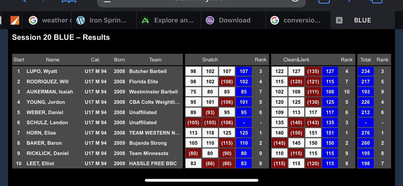This screenshot has height=186, width=403.
Task: Close the BLUE tab with its X icon
Action: pyautogui.click(x=339, y=20)
